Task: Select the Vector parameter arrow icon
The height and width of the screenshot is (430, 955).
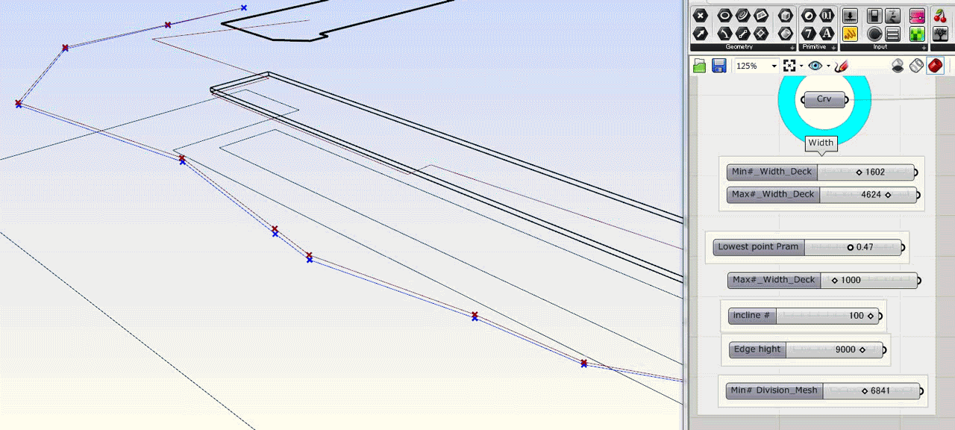Action: (x=700, y=34)
